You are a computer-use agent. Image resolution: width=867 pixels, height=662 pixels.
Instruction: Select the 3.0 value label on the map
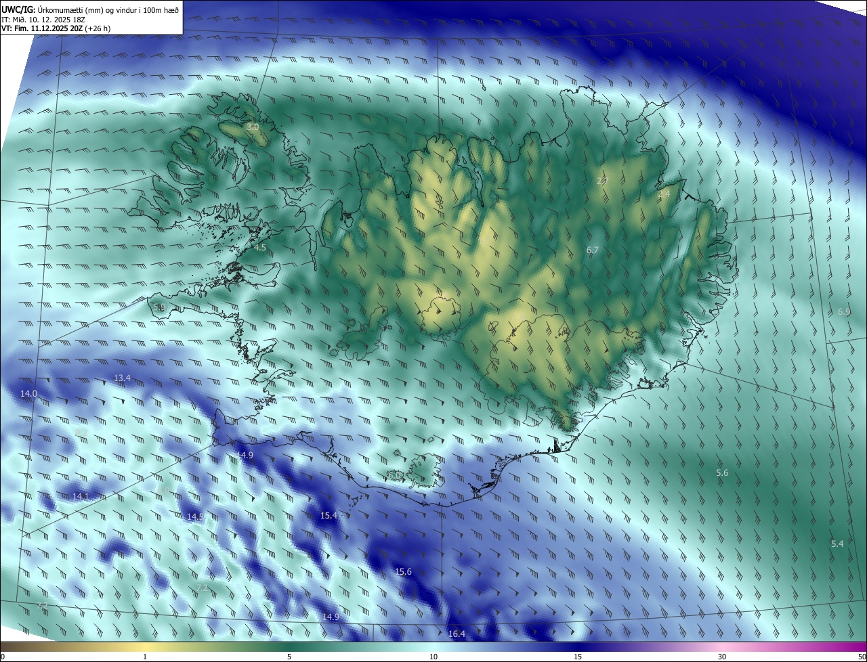tap(253, 127)
